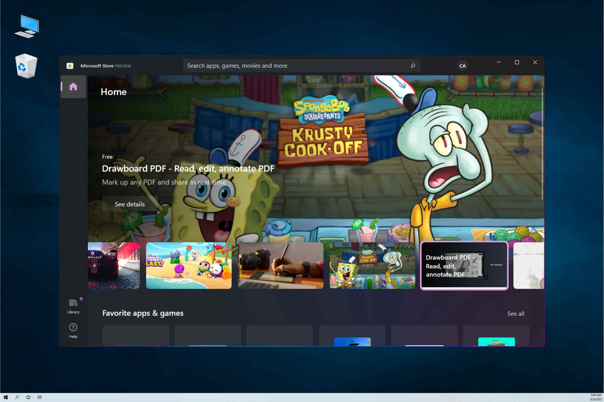The image size is (604, 402).
Task: Click the taskbar search icon
Action: 17,397
